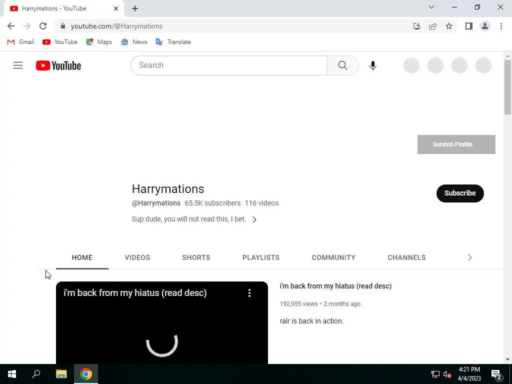Click the muted volume tray icon
Viewport: 512px width, 384px height.
point(447,374)
